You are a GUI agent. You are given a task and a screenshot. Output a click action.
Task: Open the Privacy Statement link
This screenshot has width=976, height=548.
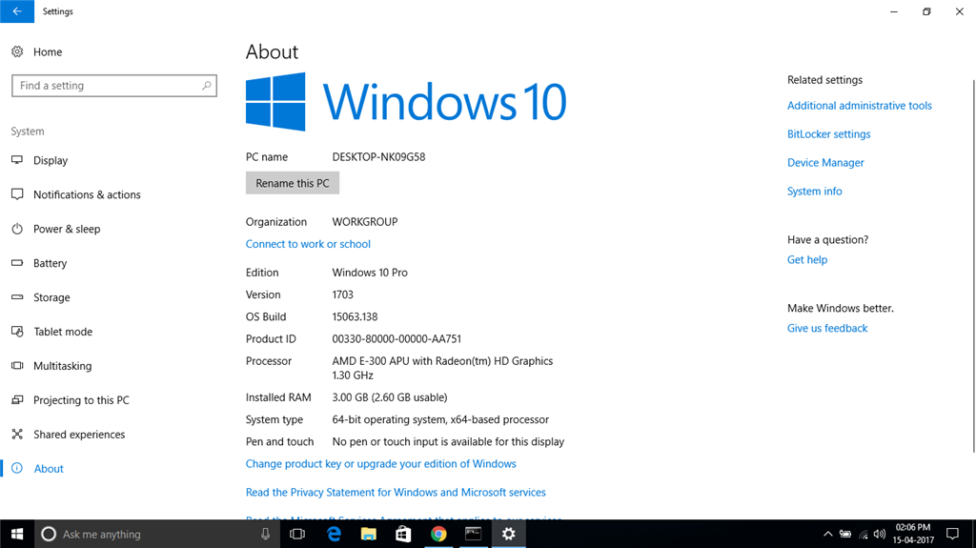(x=396, y=492)
